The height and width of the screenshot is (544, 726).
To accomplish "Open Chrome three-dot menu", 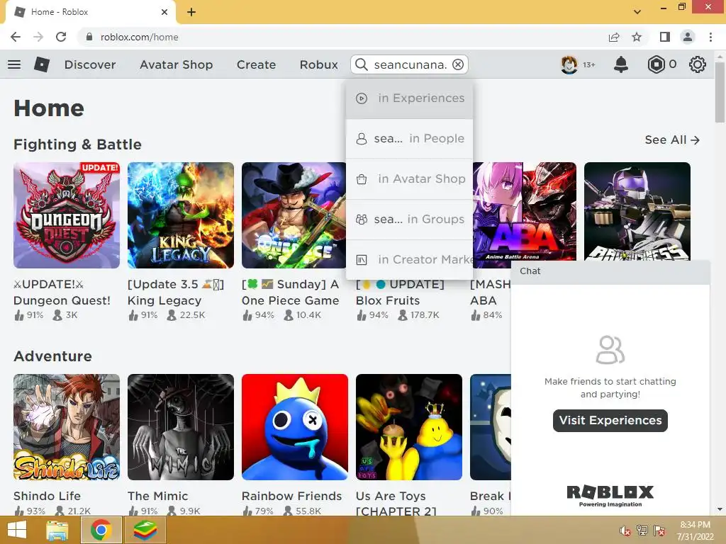I will tap(710, 37).
